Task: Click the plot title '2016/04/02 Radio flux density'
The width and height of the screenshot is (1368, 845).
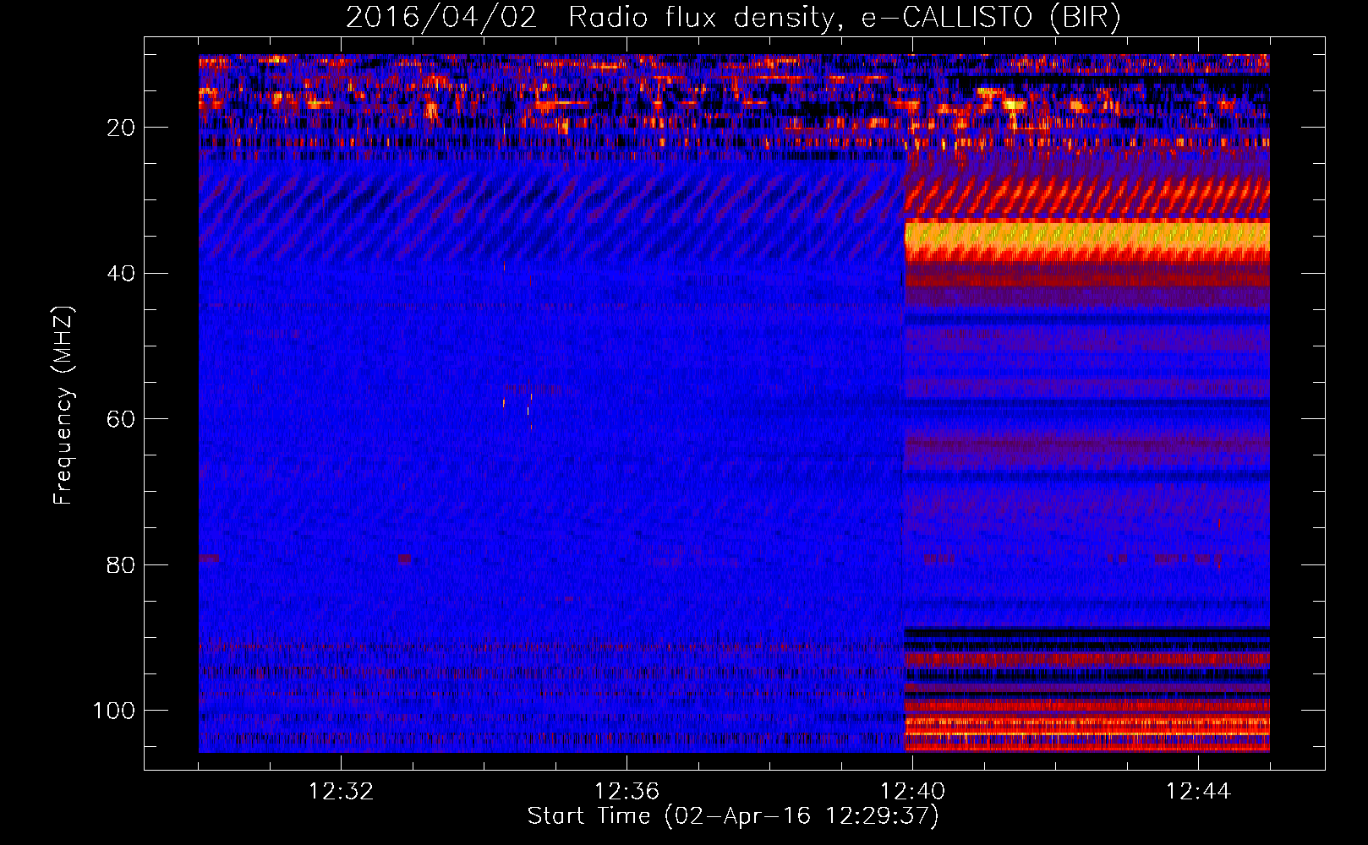Action: pos(733,18)
